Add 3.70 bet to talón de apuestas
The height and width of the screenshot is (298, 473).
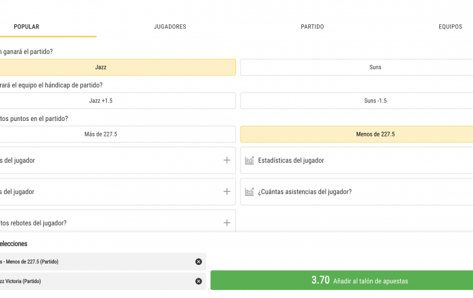pos(342,280)
